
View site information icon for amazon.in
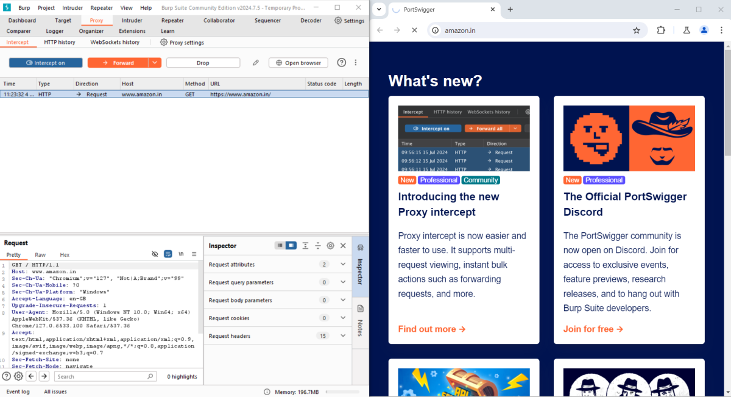(x=435, y=30)
